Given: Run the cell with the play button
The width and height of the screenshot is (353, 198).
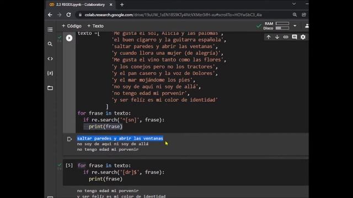Looking at the screenshot, I should (69, 38).
